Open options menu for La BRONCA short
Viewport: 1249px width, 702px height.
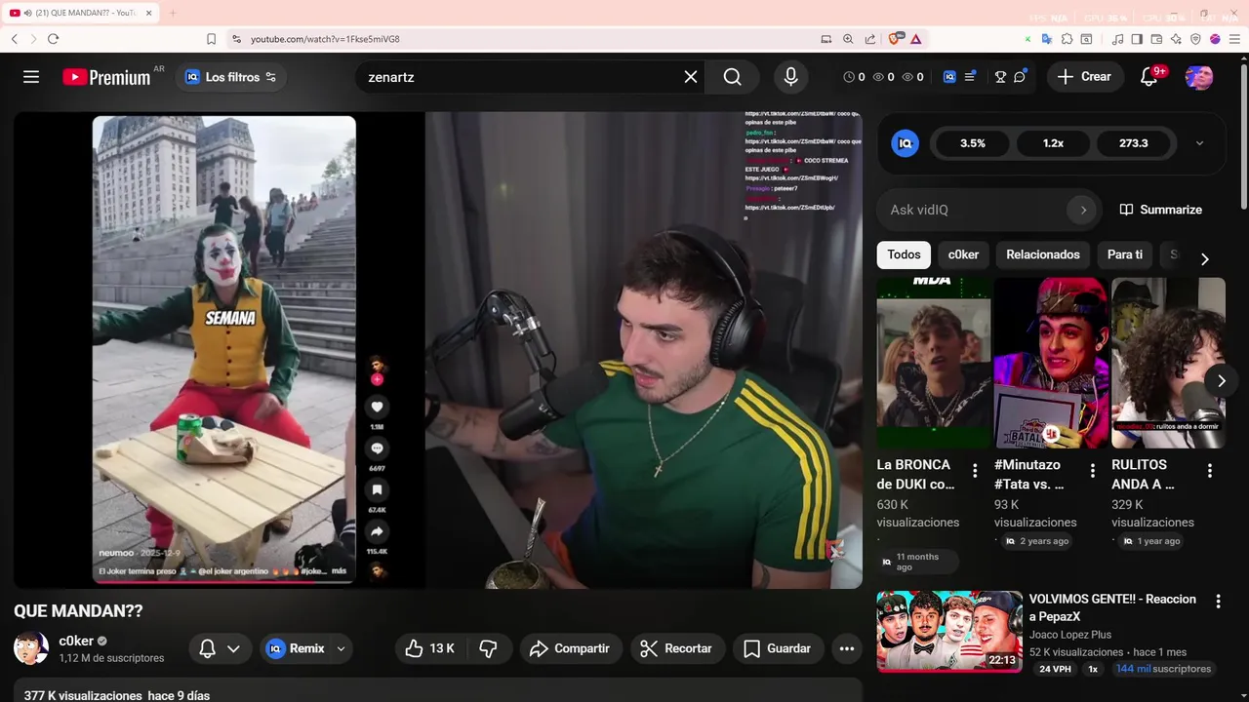coord(974,471)
